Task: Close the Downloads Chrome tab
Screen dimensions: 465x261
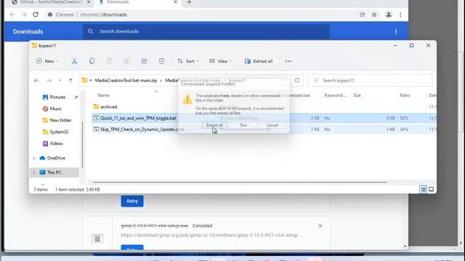Action: coord(176,2)
